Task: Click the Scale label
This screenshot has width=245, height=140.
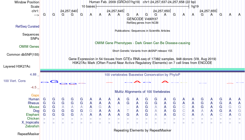Action: click(35, 6)
